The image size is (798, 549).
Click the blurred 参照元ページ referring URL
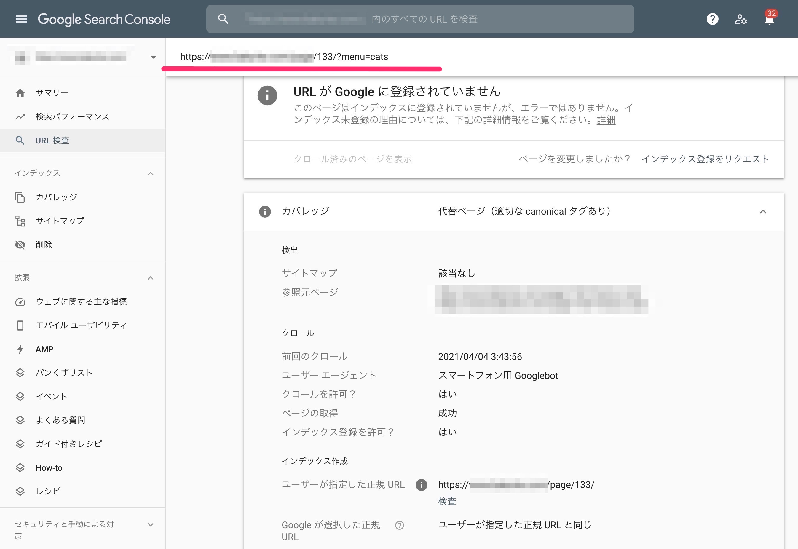pos(541,299)
